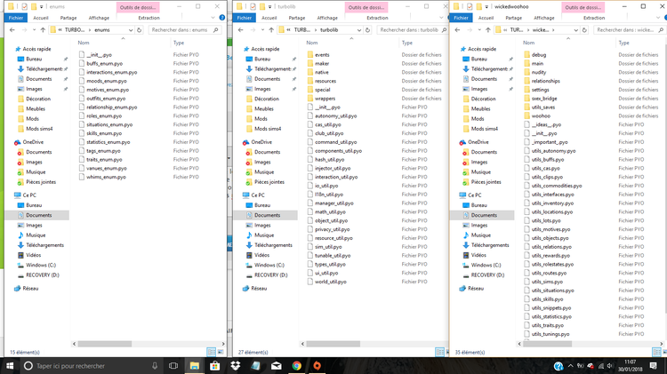Click TURBO... breadcrumb in the enums address bar
The height and width of the screenshot is (374, 667).
pos(75,29)
